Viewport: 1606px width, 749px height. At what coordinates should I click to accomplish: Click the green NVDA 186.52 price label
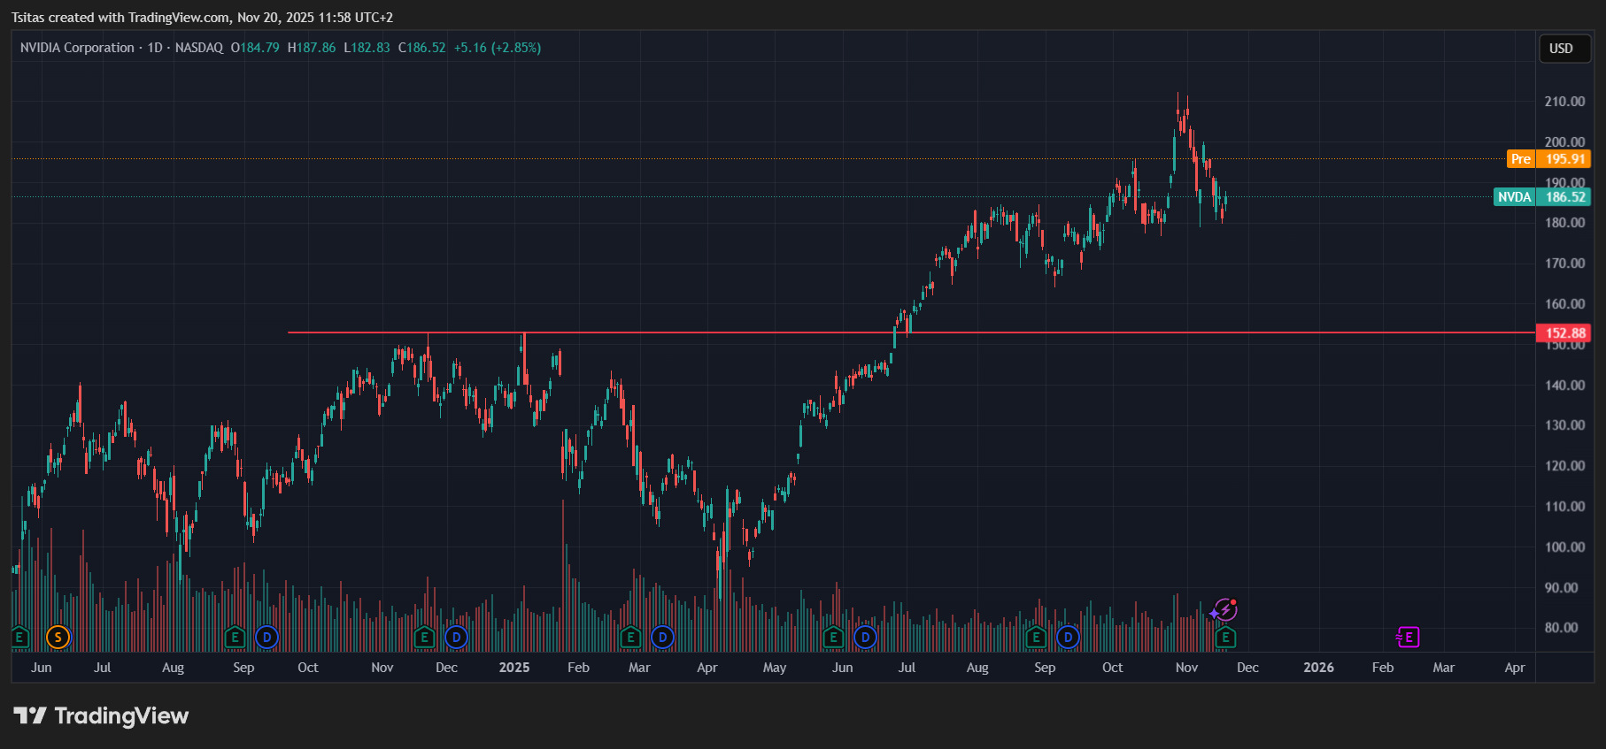(1564, 197)
